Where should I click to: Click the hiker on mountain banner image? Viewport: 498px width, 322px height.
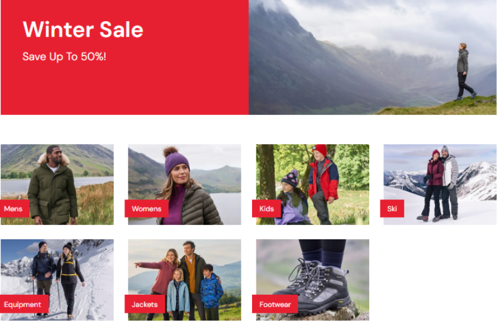tap(372, 57)
